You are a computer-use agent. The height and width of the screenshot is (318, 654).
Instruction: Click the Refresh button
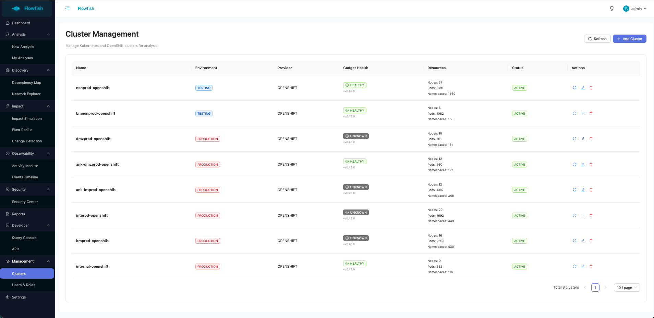(597, 39)
